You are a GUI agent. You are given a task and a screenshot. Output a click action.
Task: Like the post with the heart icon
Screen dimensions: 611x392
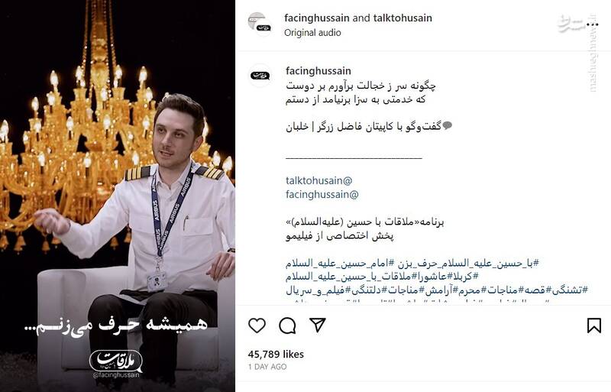[x=257, y=326]
